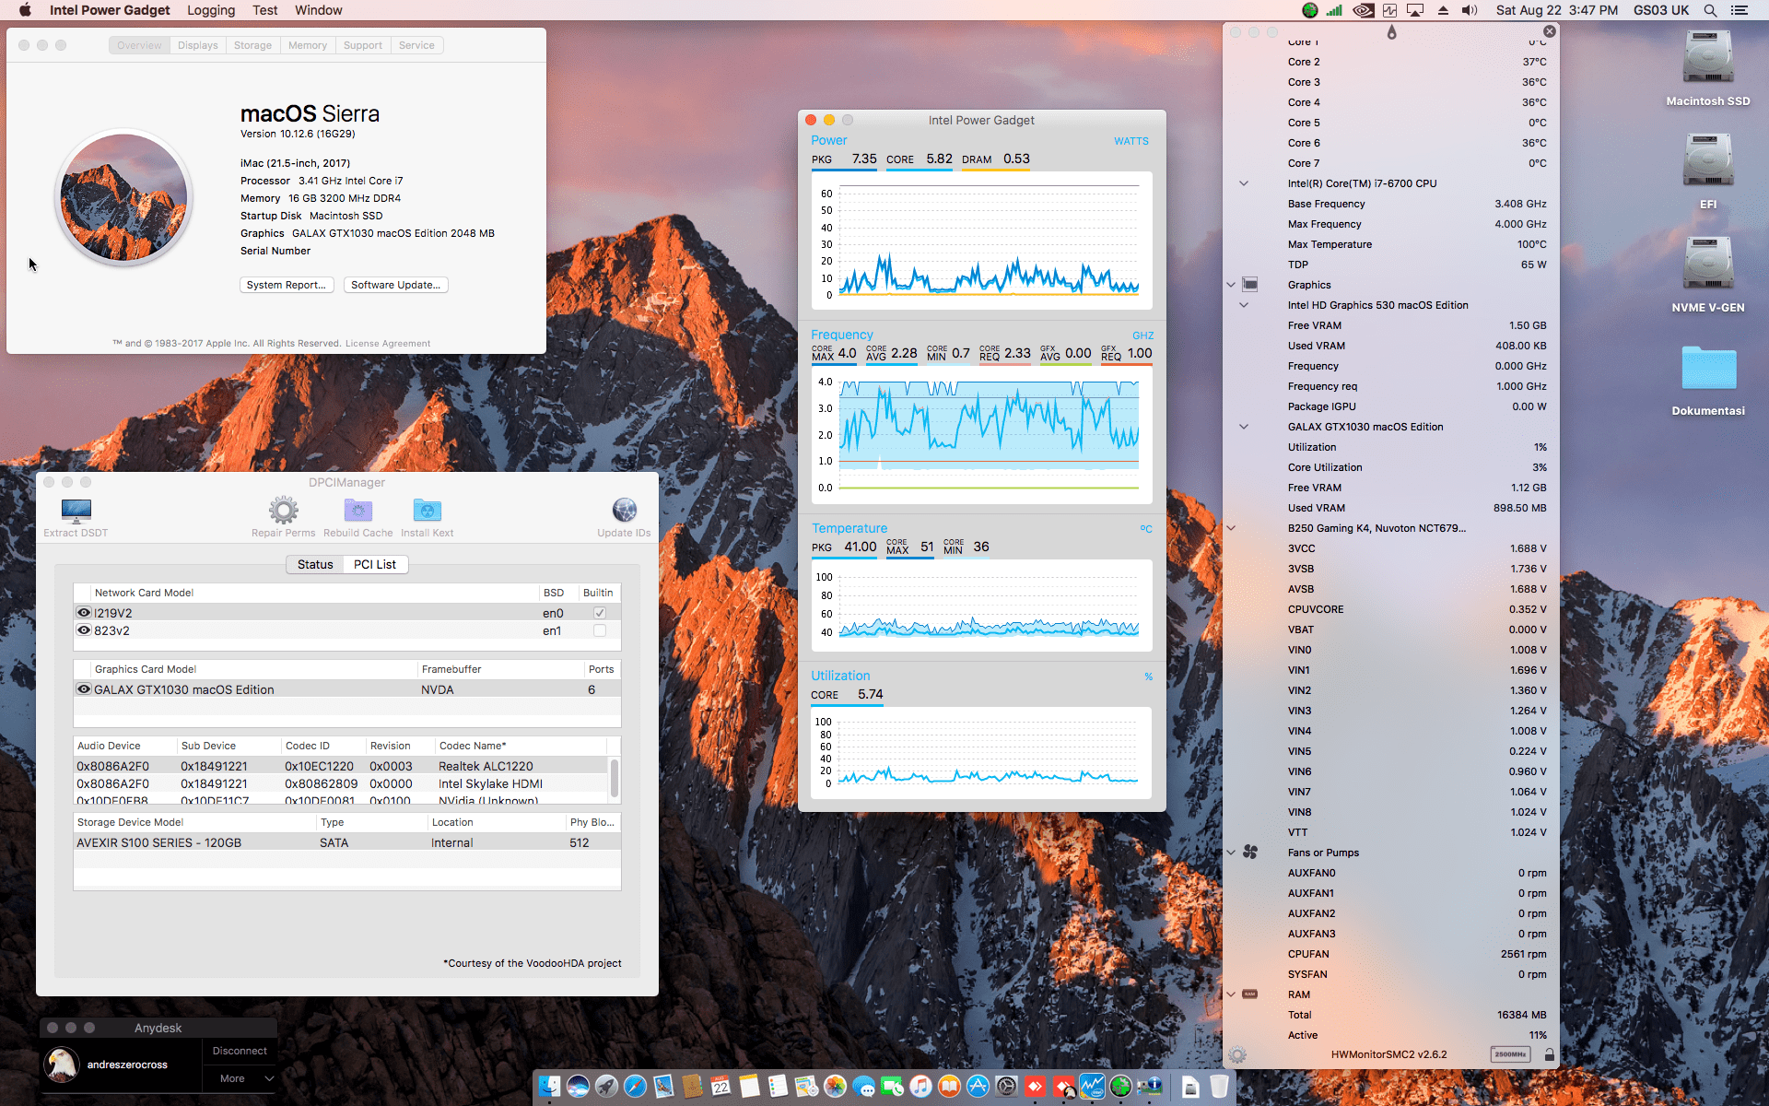The image size is (1769, 1106).
Task: Open the Dokumentasi folder on desktop
Action: 1707,370
